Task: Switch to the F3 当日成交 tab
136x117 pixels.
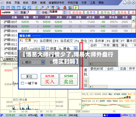Action: [x=64, y=41]
